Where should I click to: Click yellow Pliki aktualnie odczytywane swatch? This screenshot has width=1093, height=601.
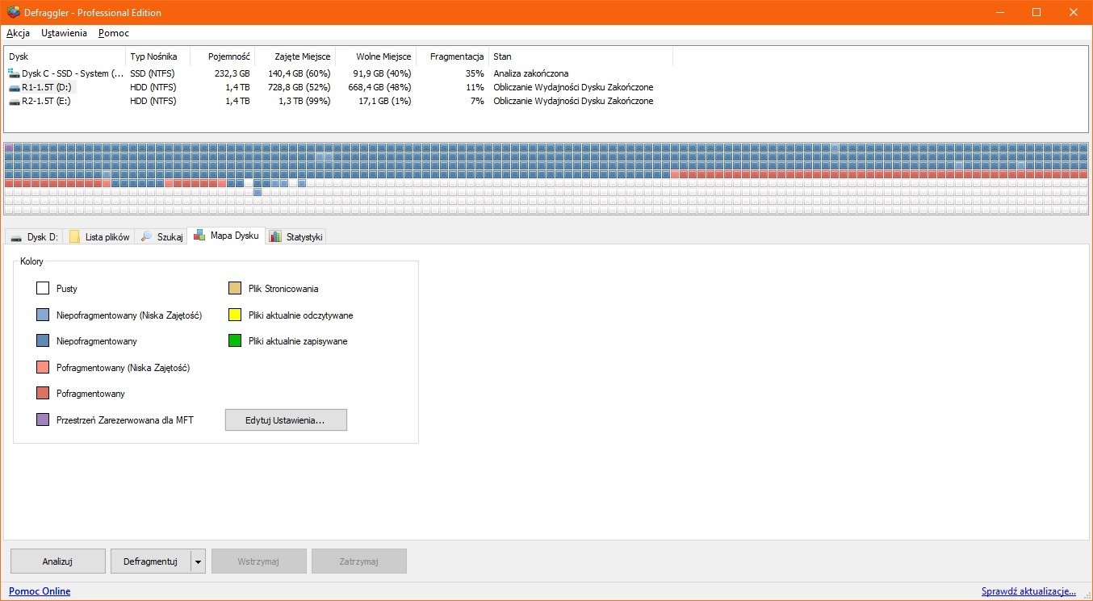point(235,315)
